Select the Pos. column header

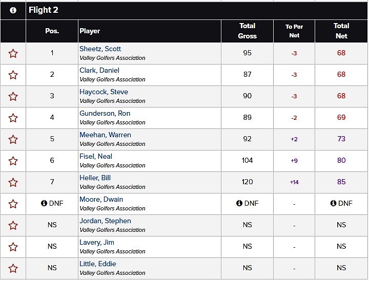[52, 31]
